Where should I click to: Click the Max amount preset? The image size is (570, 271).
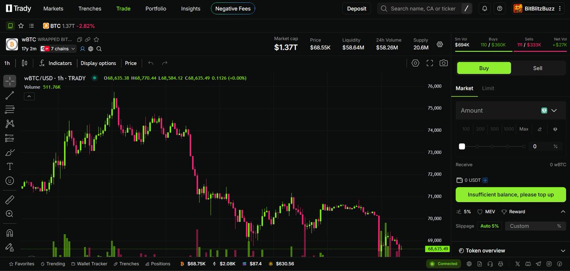click(524, 129)
